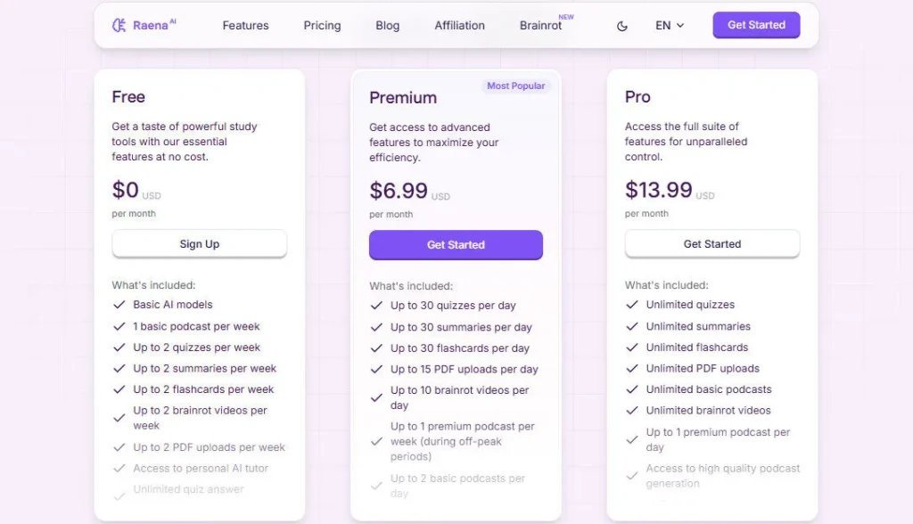Click checkmark beside 1 basic podcast per week
This screenshot has height=524, width=913.
[x=119, y=326]
